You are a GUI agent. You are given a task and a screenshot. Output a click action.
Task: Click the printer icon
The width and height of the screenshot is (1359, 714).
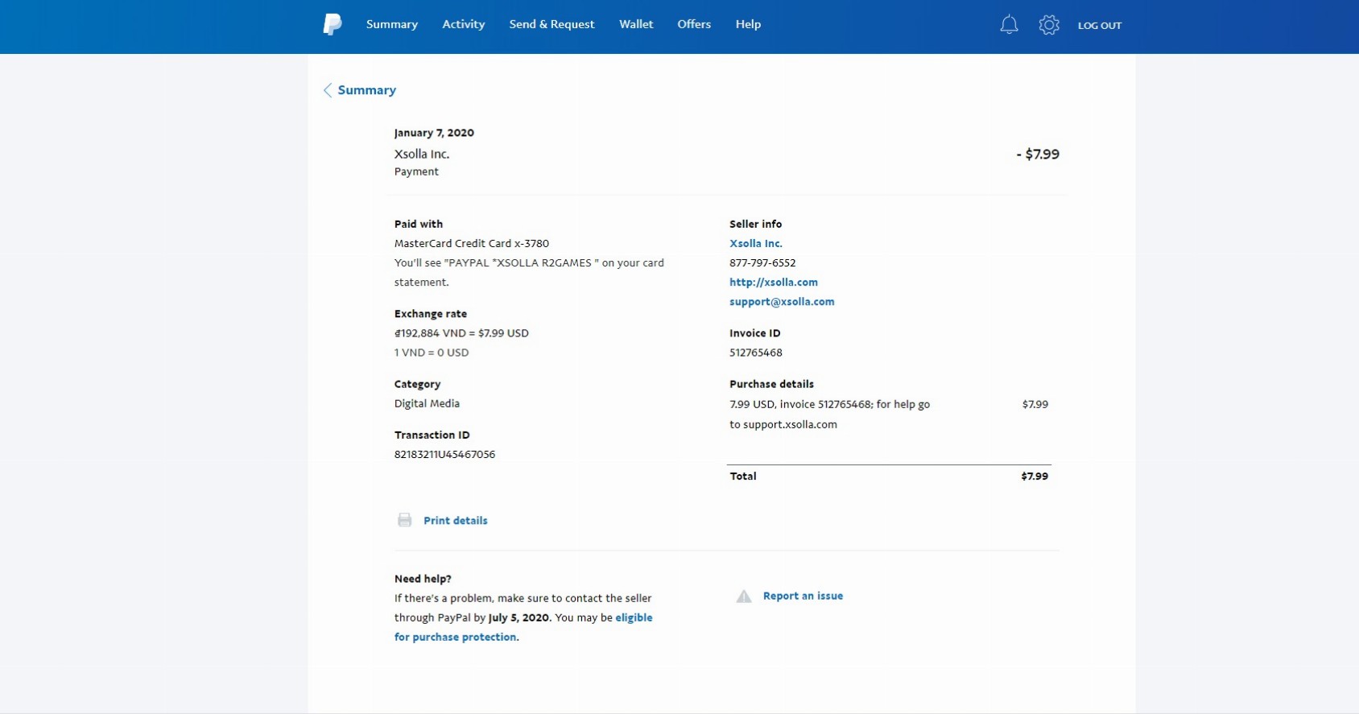[404, 520]
